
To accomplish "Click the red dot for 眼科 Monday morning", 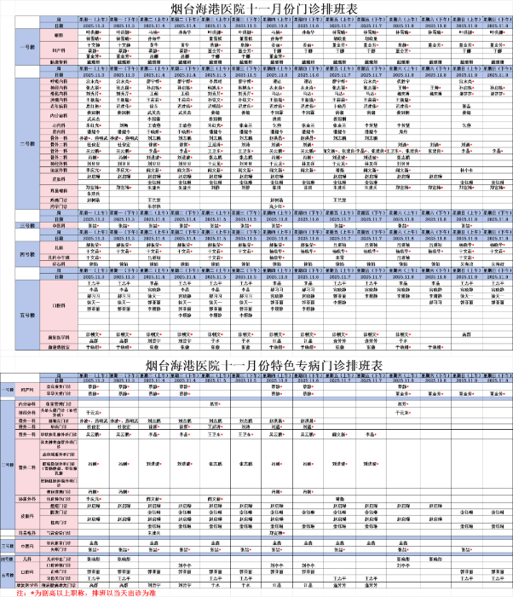I will (100, 34).
